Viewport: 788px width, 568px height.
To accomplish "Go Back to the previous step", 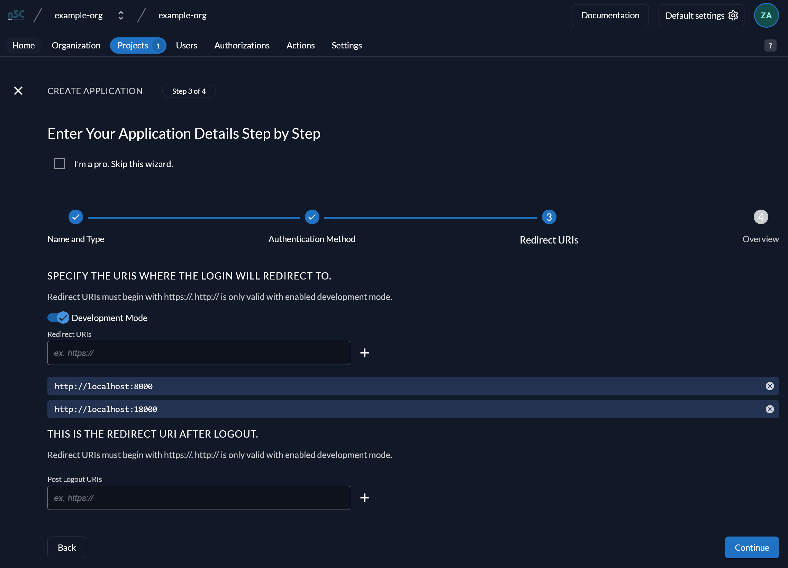I will [x=67, y=547].
